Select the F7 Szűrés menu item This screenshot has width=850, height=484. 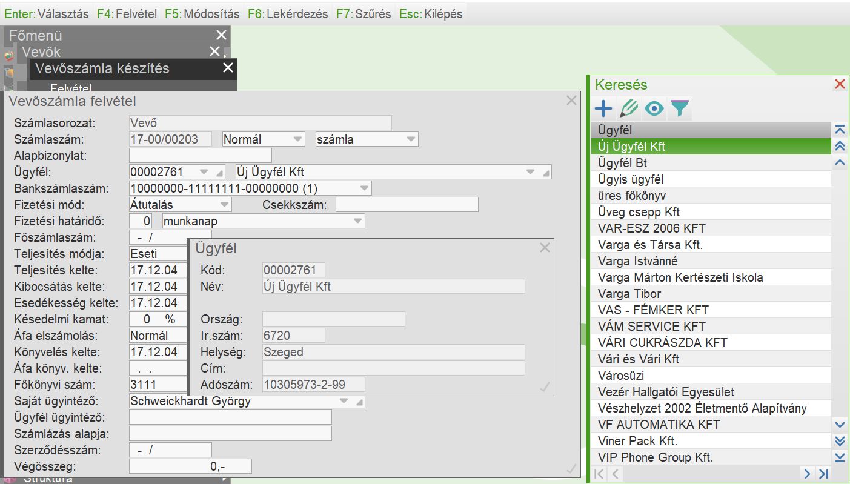click(364, 13)
